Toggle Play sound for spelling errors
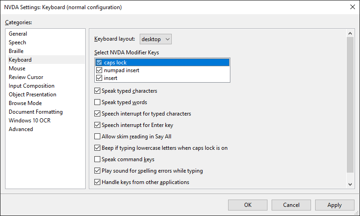The image size is (360, 216). click(98, 171)
